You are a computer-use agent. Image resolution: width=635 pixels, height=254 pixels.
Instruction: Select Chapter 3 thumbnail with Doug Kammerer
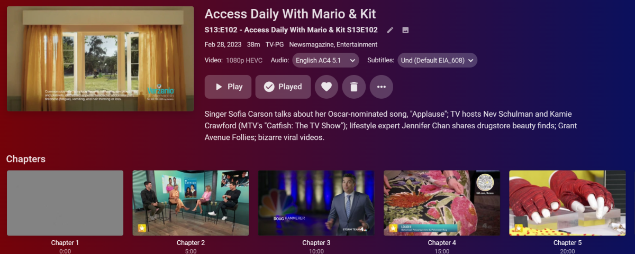click(x=316, y=203)
